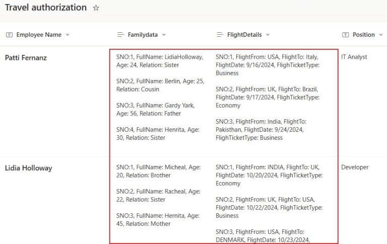Viewport: 387px width, 244px height.
Task: Click the Henrita Sister family entry
Action: [158, 133]
